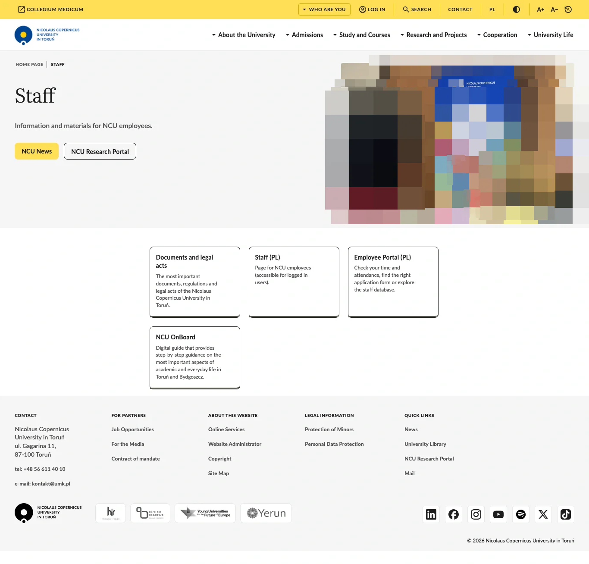Click the black footer university logo

tap(48, 513)
